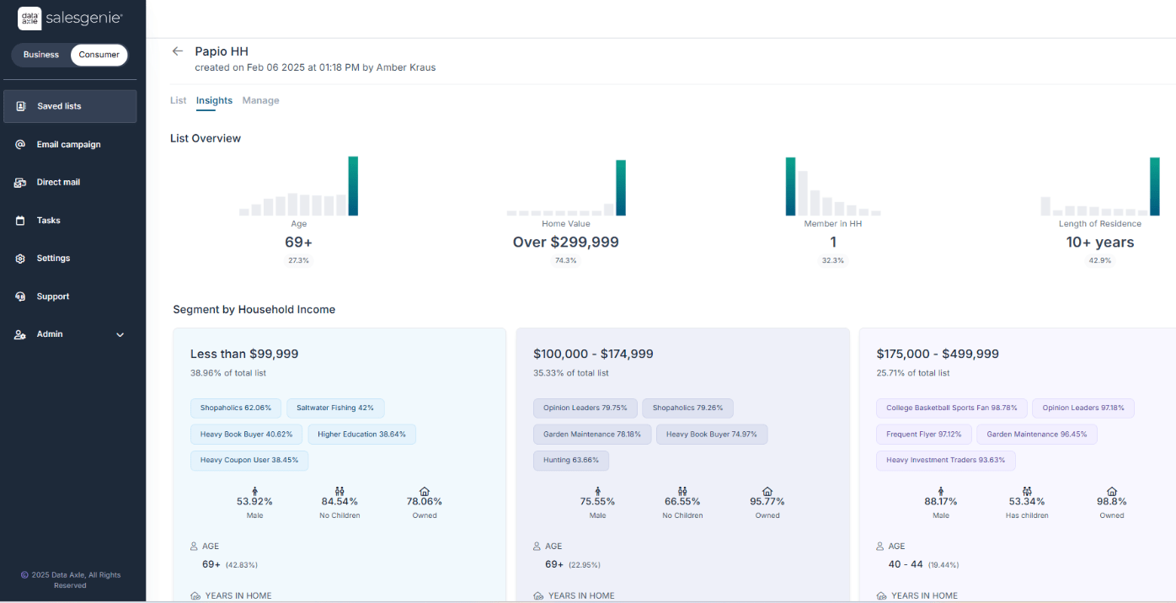Select the Consumer toggle option
Image resolution: width=1176 pixels, height=603 pixels.
pos(99,55)
